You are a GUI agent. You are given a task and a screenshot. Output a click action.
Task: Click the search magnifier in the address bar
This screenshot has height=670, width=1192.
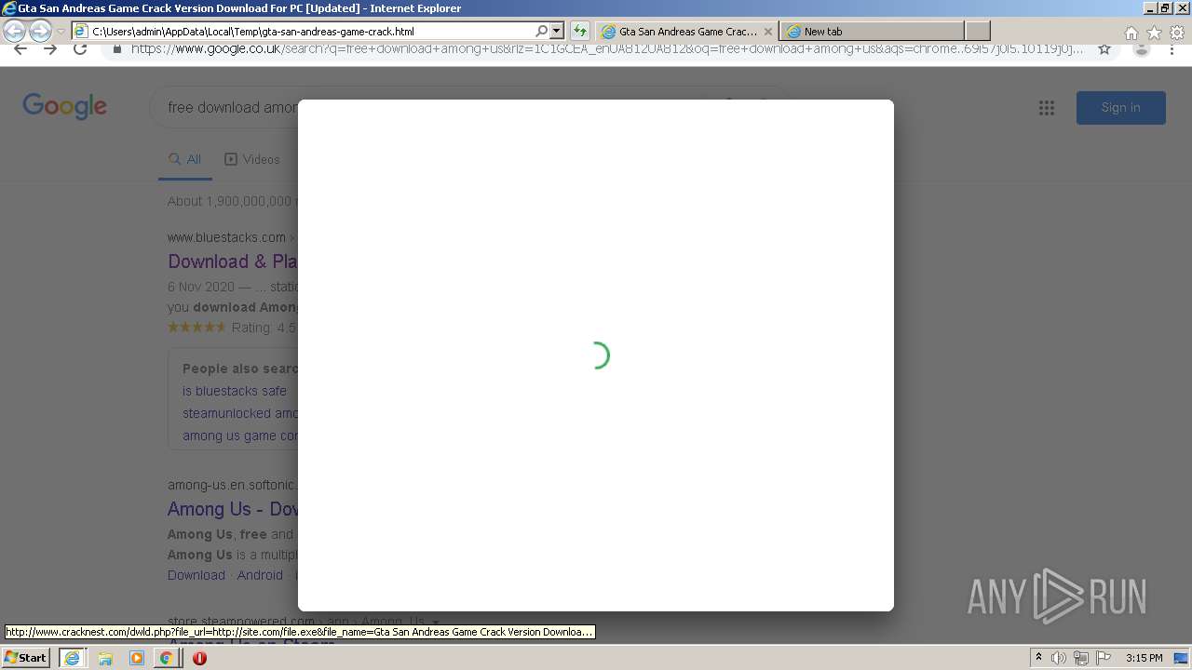(541, 32)
